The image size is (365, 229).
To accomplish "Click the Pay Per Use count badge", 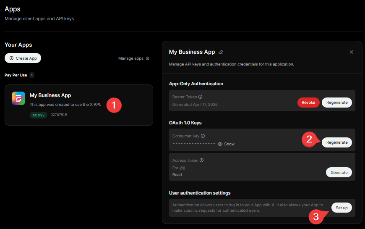I will (x=32, y=75).
